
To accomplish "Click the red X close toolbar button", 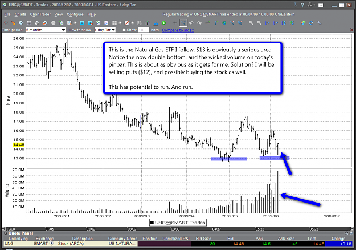I will point(351,30).
